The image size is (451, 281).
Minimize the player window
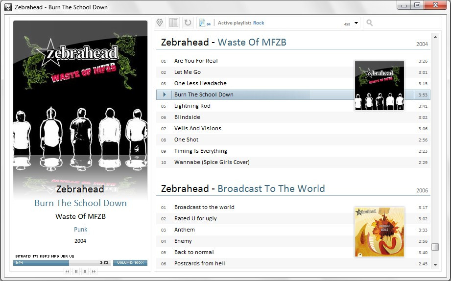(404, 5)
